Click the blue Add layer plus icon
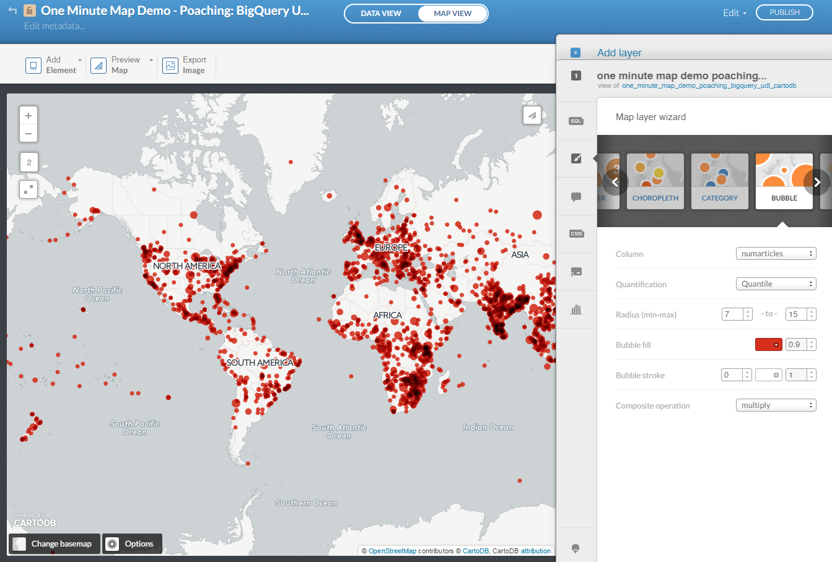Image resolution: width=832 pixels, height=562 pixels. [x=576, y=53]
